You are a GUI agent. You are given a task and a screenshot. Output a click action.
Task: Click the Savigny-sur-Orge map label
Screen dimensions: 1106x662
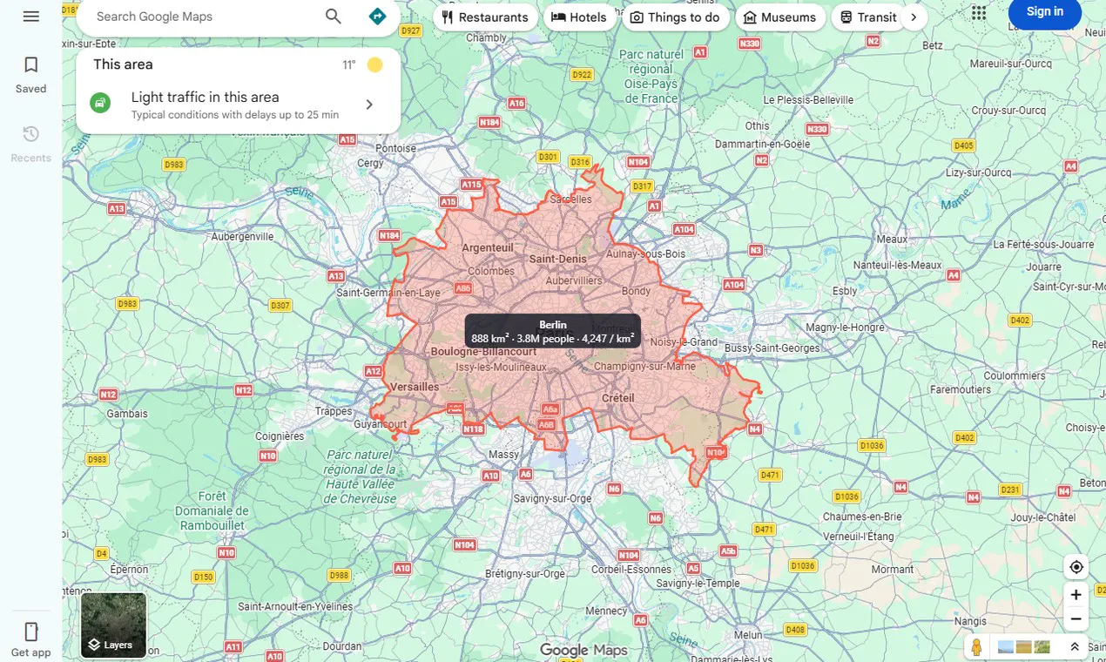click(x=553, y=498)
